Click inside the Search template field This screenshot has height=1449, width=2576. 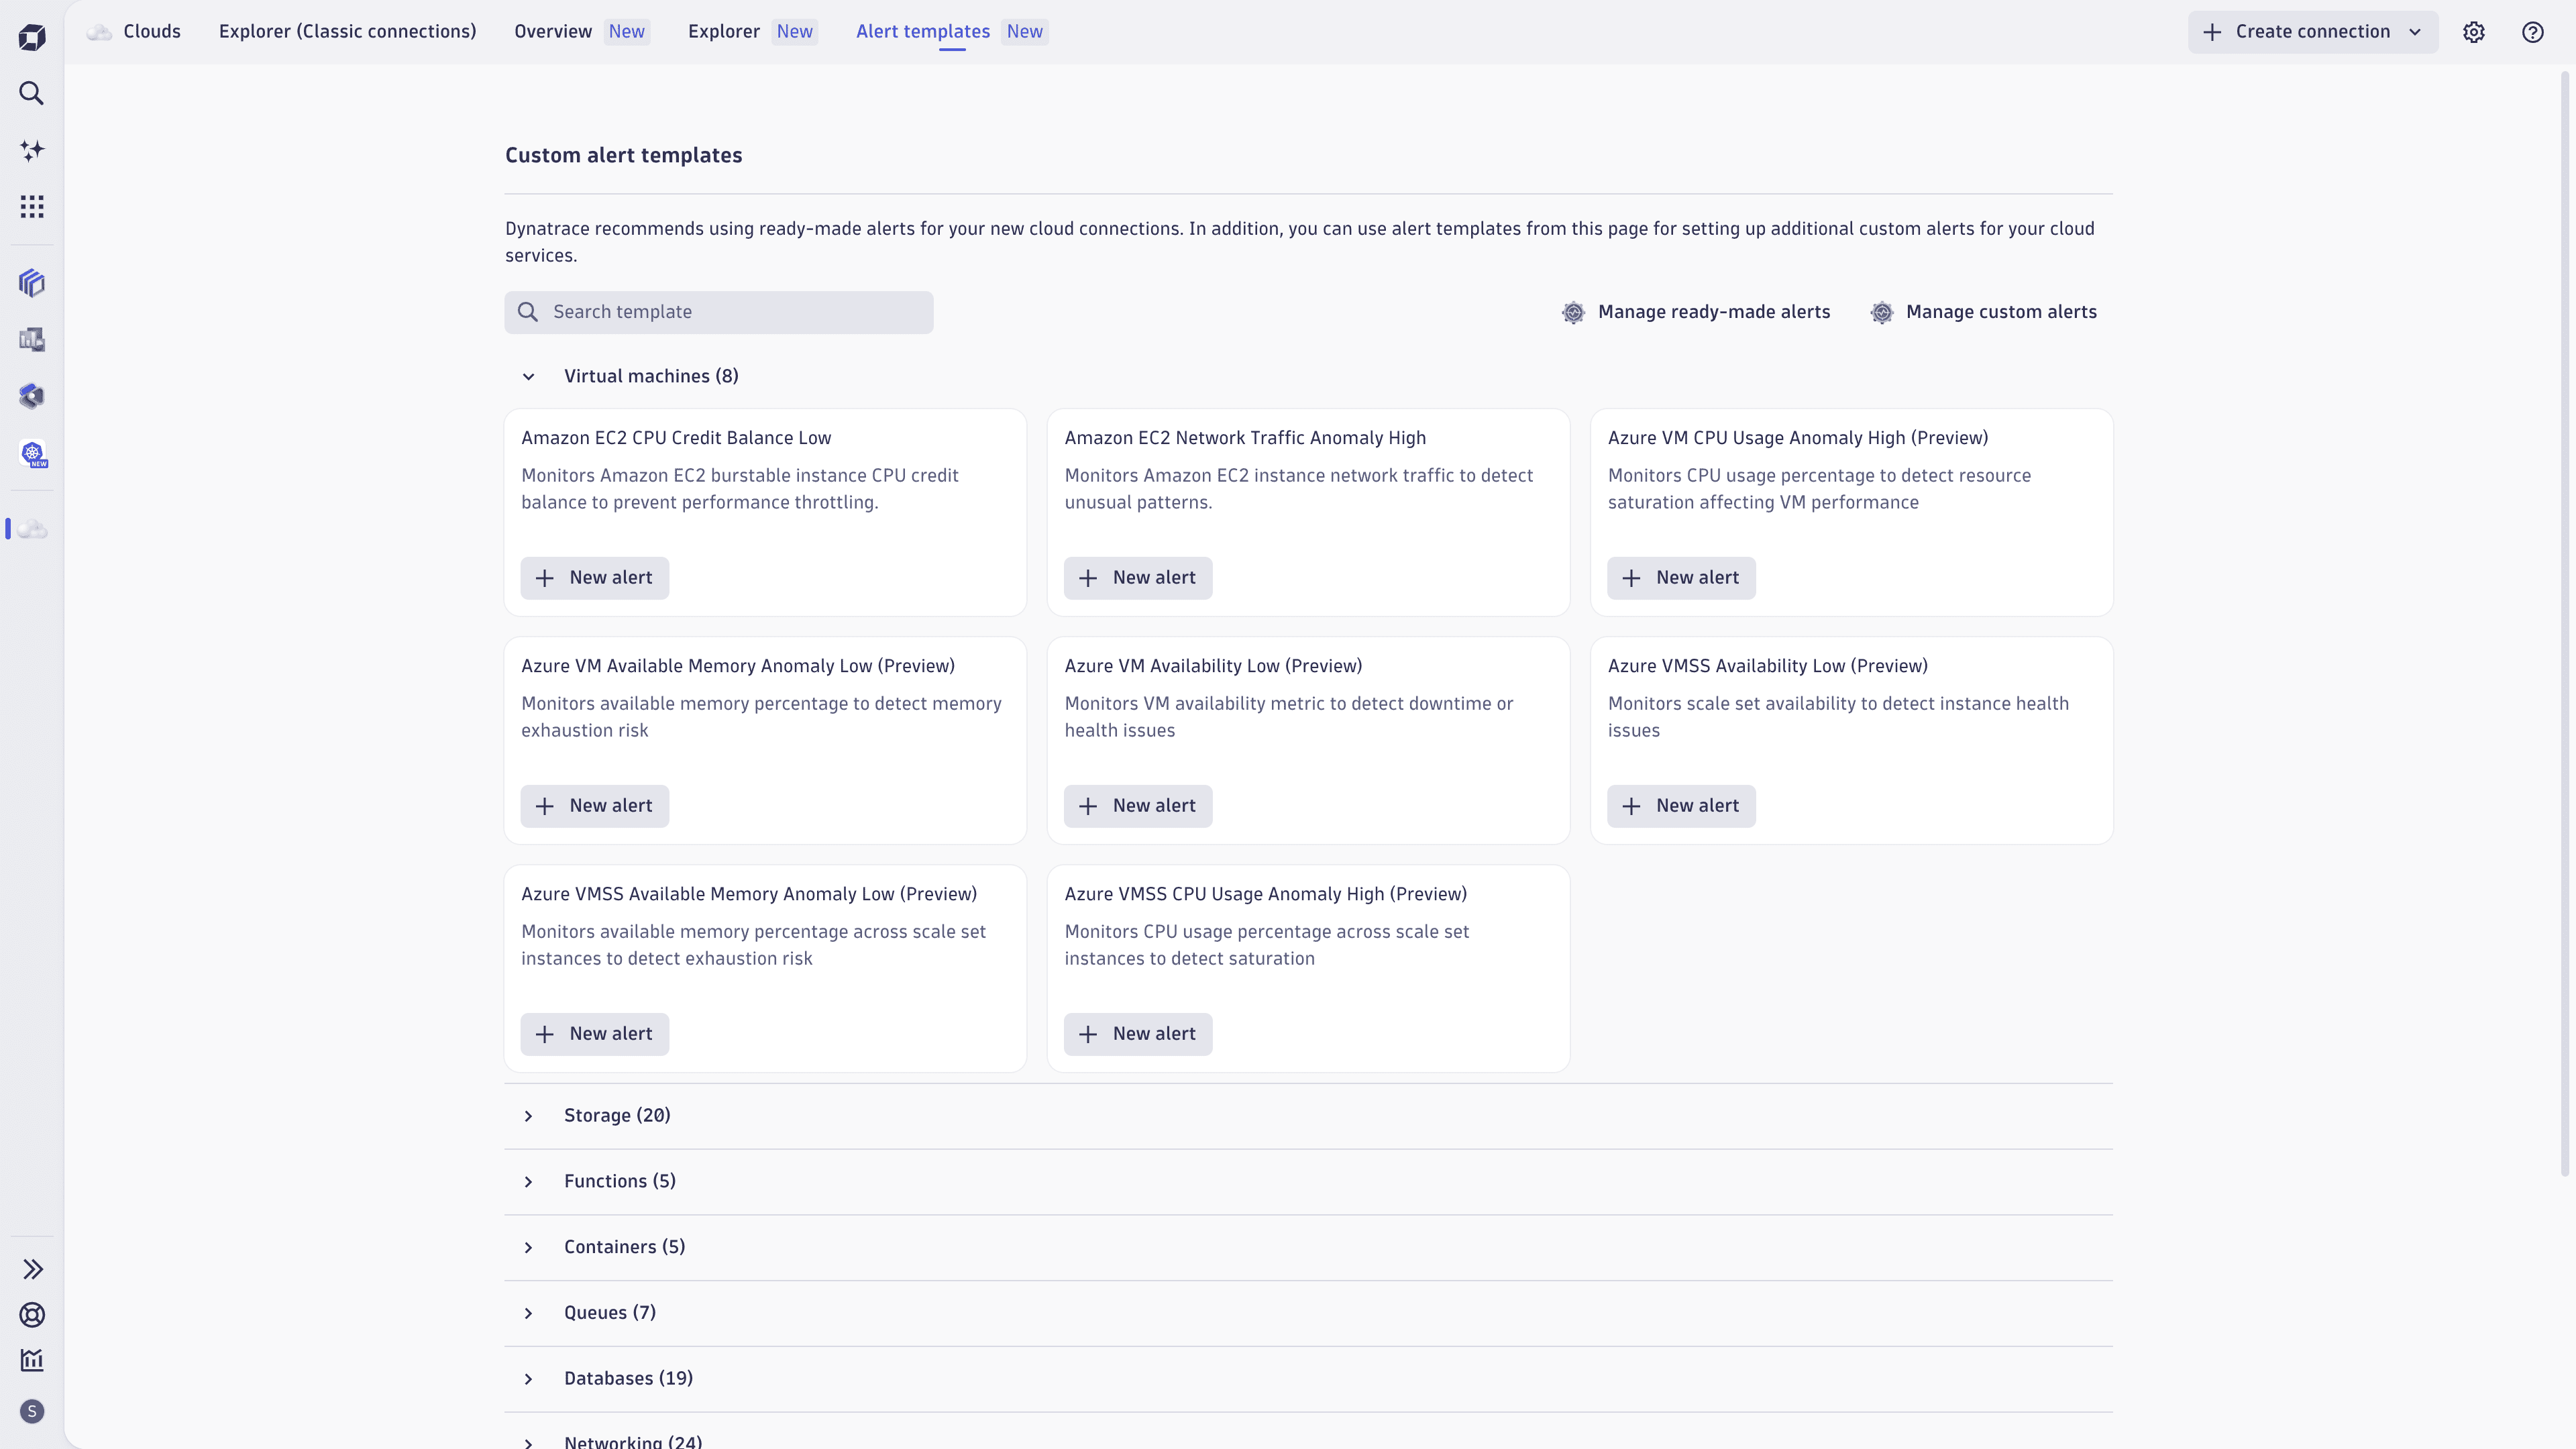coord(719,312)
